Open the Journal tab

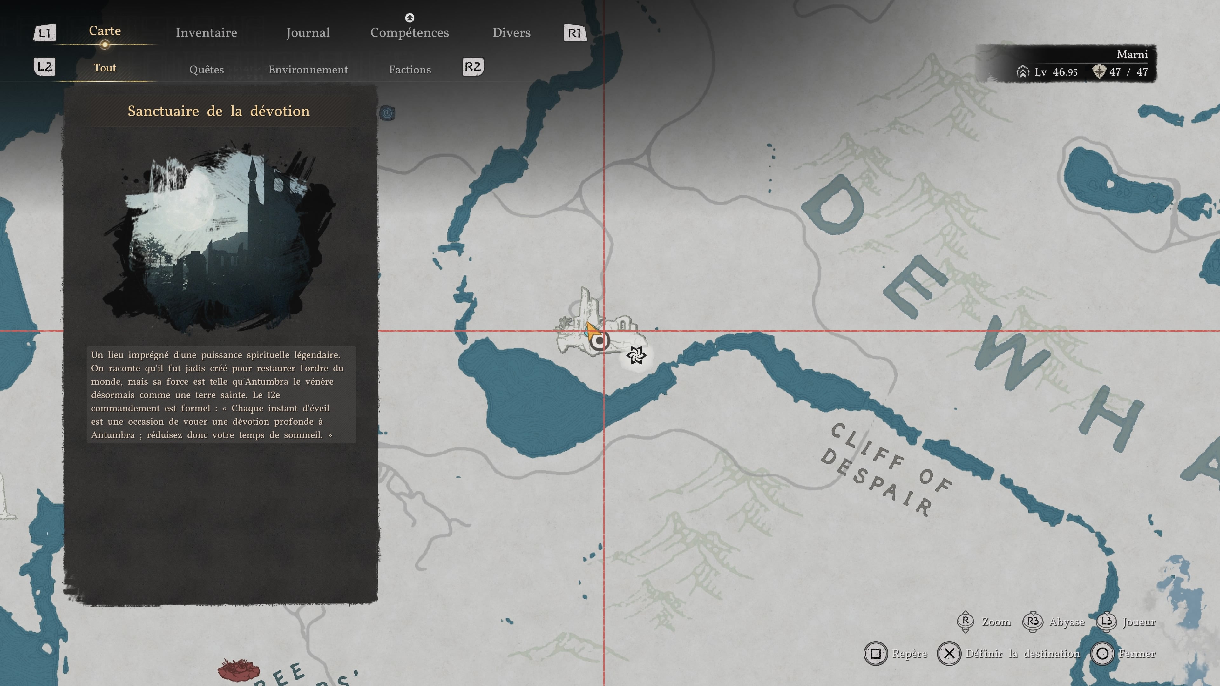point(308,33)
